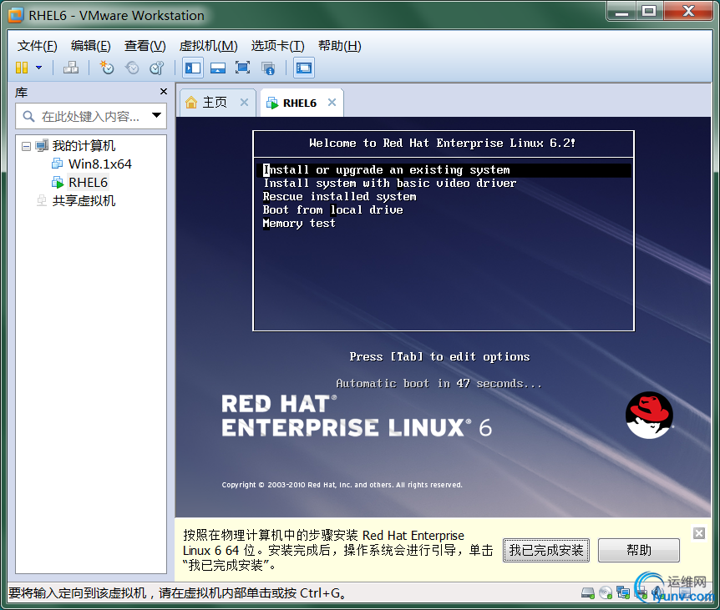
Task: Switch to the 主页 home tab
Action: [x=215, y=103]
